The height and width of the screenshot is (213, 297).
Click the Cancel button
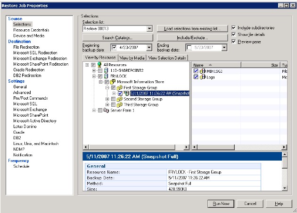250,204
